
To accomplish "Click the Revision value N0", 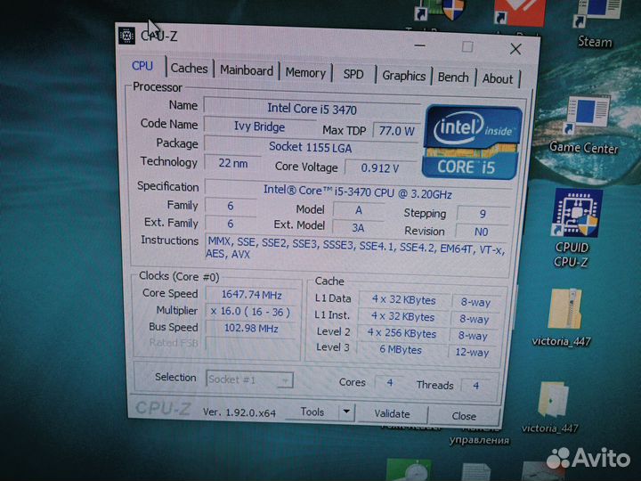I will (482, 232).
